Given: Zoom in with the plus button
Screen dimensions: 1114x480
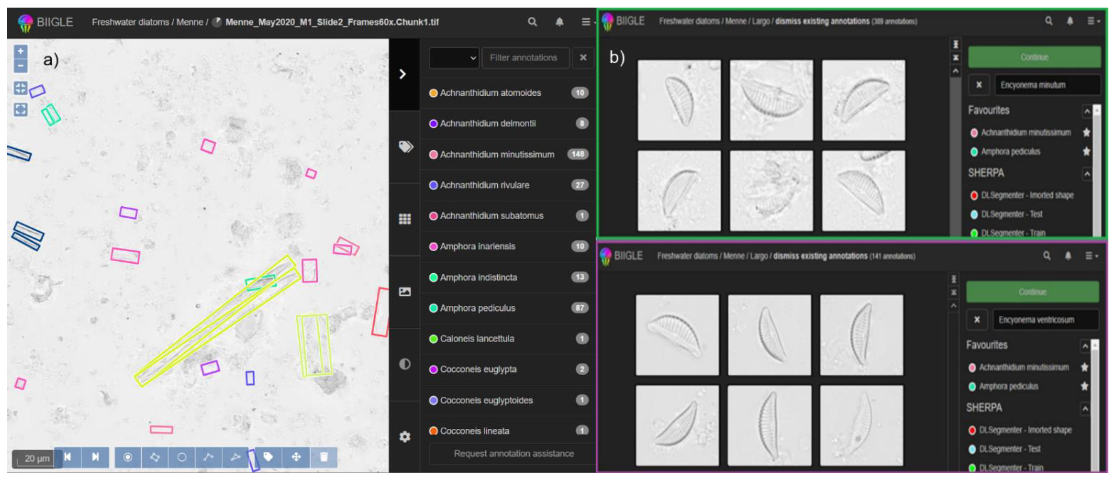Looking at the screenshot, I should [20, 51].
